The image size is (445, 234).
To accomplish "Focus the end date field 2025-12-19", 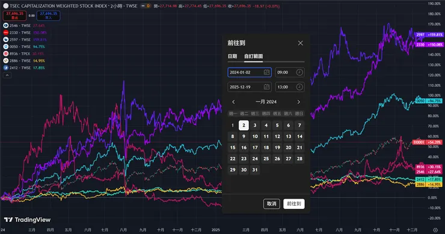I will 250,87.
